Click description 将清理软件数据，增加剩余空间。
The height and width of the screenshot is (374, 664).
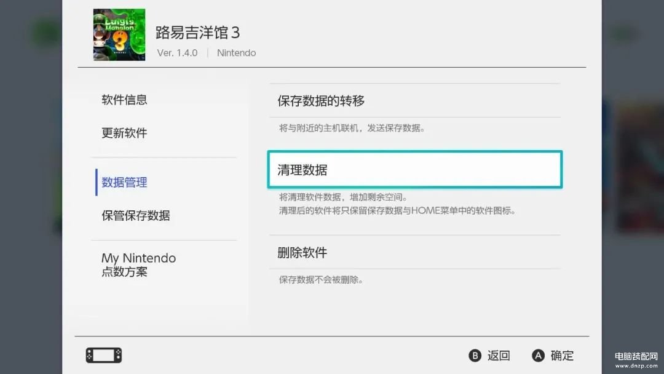pyautogui.click(x=343, y=197)
